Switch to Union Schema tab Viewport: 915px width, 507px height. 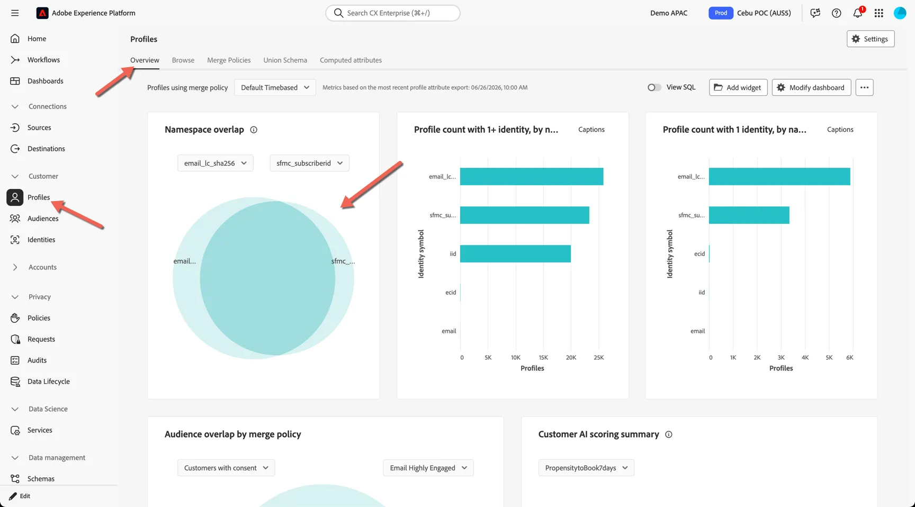(x=285, y=60)
